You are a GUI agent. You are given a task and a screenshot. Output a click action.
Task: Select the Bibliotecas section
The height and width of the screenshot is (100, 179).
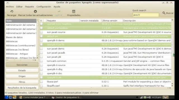point(21,41)
